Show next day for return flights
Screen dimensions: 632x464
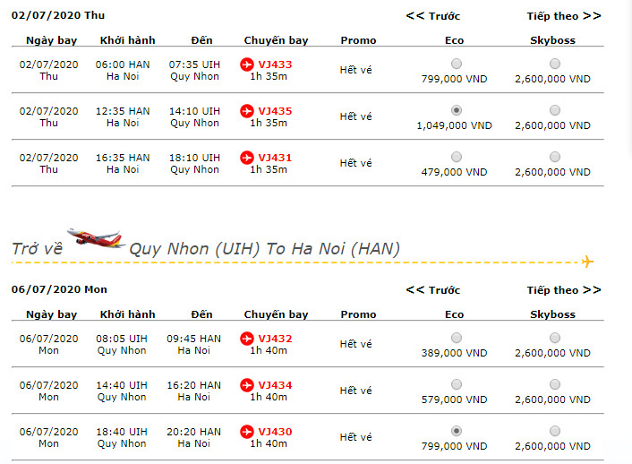click(563, 289)
